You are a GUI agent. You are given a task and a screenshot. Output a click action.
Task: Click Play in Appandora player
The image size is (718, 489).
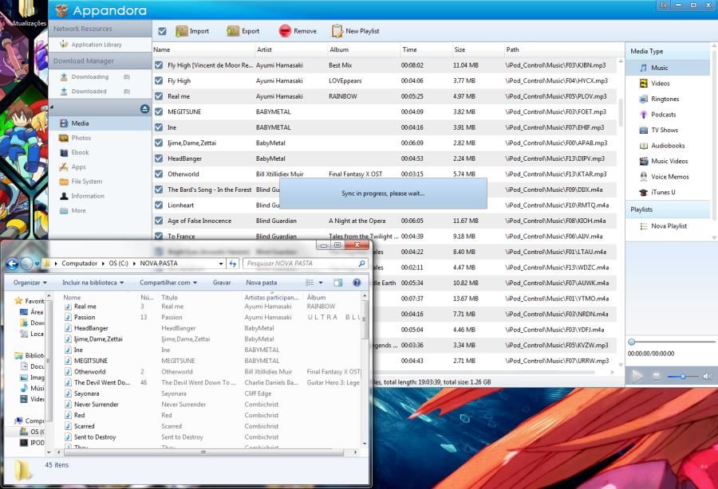point(637,376)
